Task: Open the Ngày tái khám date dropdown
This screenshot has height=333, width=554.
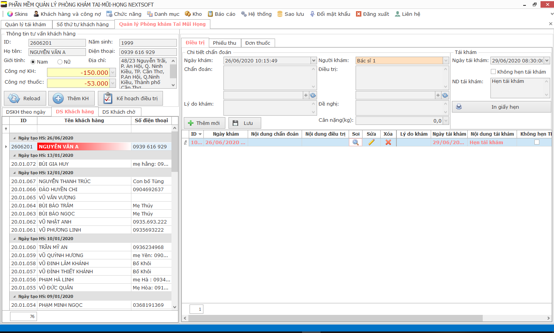Action: tap(547, 61)
